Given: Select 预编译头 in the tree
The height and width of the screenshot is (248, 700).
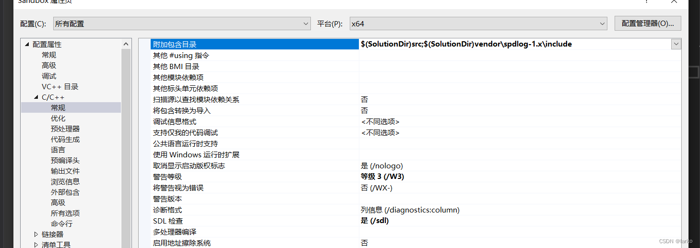Looking at the screenshot, I should (x=65, y=161).
